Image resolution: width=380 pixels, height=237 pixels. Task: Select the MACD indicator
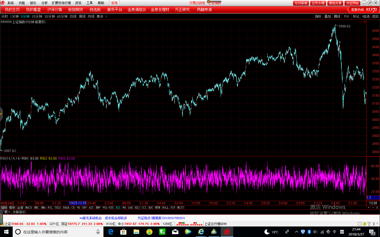(x=28, y=208)
